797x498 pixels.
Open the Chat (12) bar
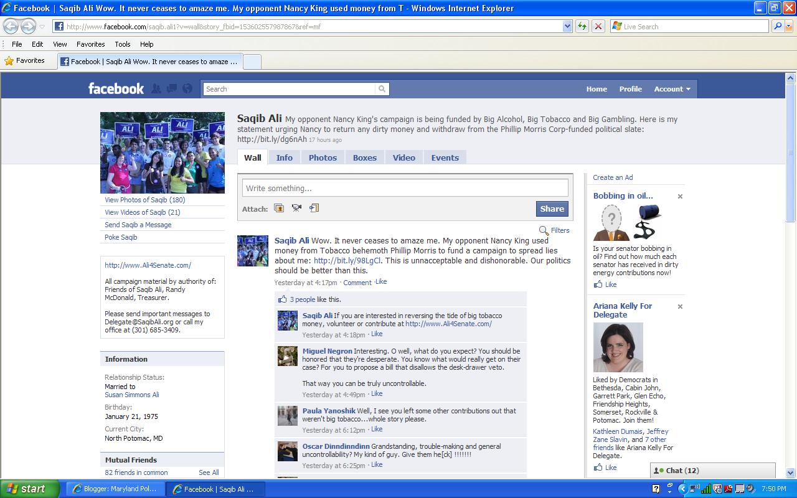[x=713, y=471]
